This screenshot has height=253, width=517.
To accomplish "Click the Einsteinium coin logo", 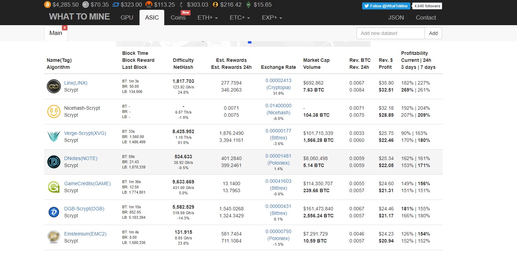I will [x=54, y=237].
